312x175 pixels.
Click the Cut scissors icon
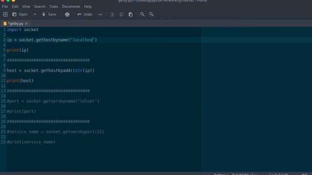tap(112, 14)
